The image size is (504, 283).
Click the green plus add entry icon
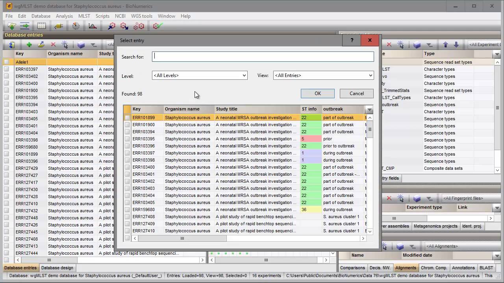point(29,45)
